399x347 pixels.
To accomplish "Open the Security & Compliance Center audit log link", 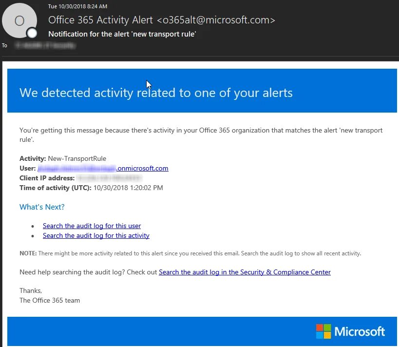I will click(x=245, y=272).
